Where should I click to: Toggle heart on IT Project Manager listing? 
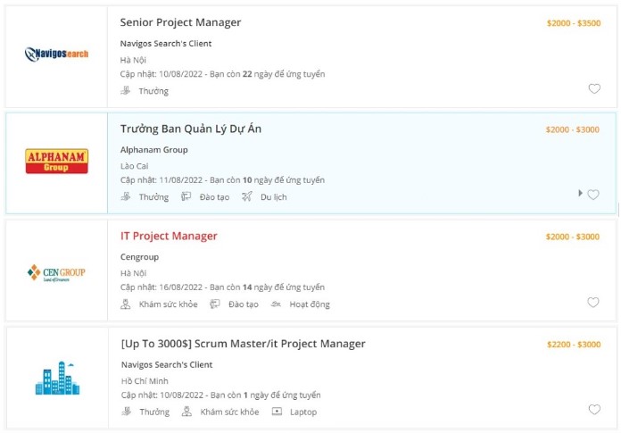click(593, 303)
